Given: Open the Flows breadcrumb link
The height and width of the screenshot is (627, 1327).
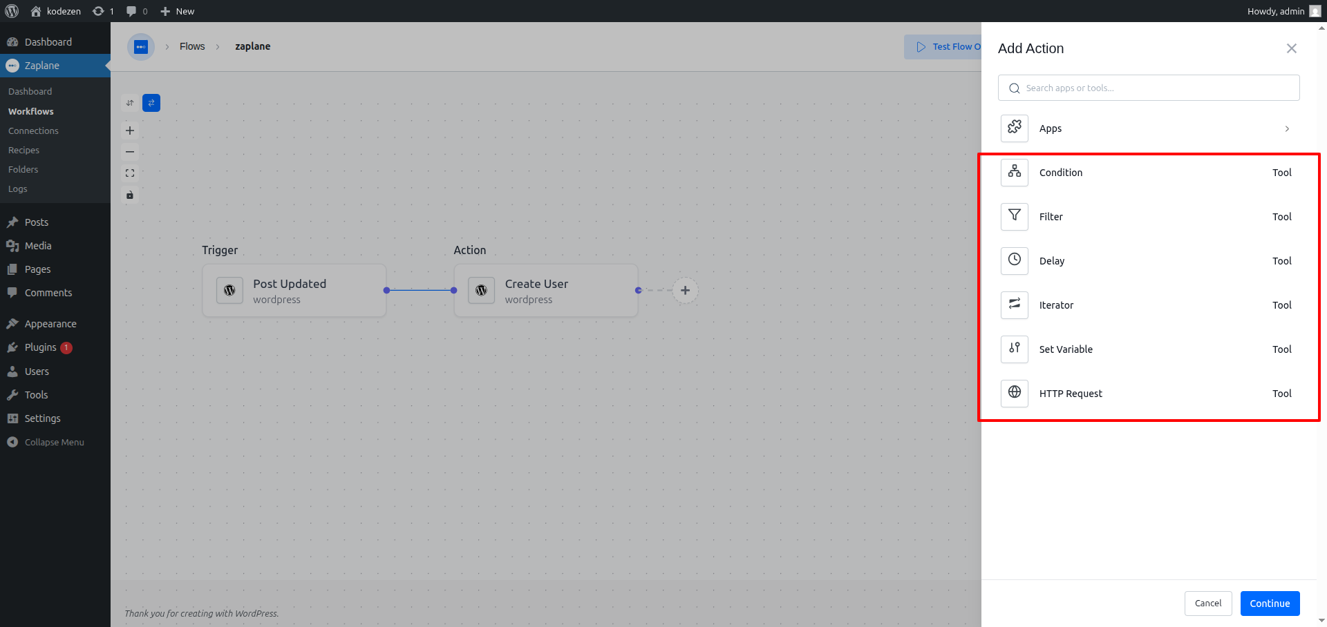Looking at the screenshot, I should 192,46.
